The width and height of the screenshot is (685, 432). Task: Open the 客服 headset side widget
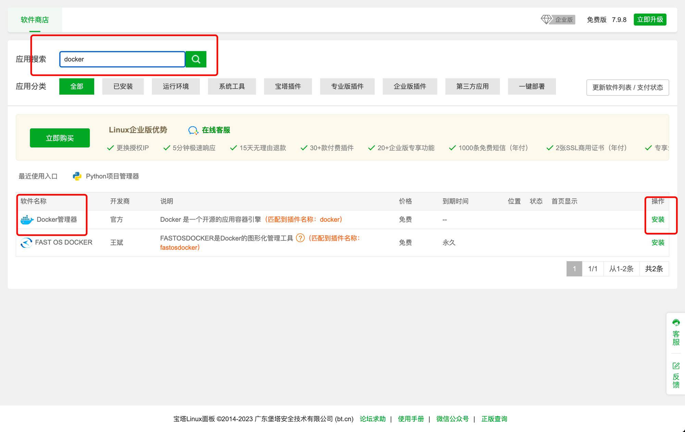[676, 332]
